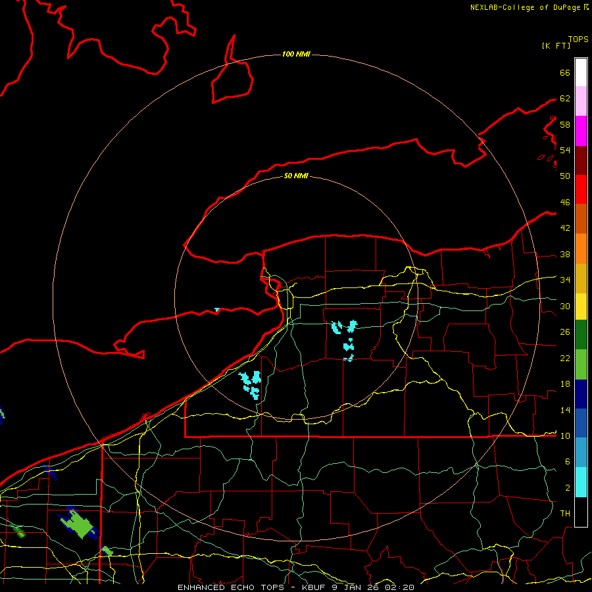Click the 62 scale label
This screenshot has height=592, width=592.
point(565,99)
